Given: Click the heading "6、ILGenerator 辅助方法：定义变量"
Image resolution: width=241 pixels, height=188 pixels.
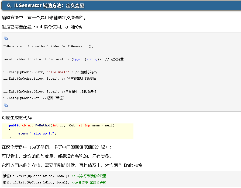Looking at the screenshot, I should click(x=46, y=6).
